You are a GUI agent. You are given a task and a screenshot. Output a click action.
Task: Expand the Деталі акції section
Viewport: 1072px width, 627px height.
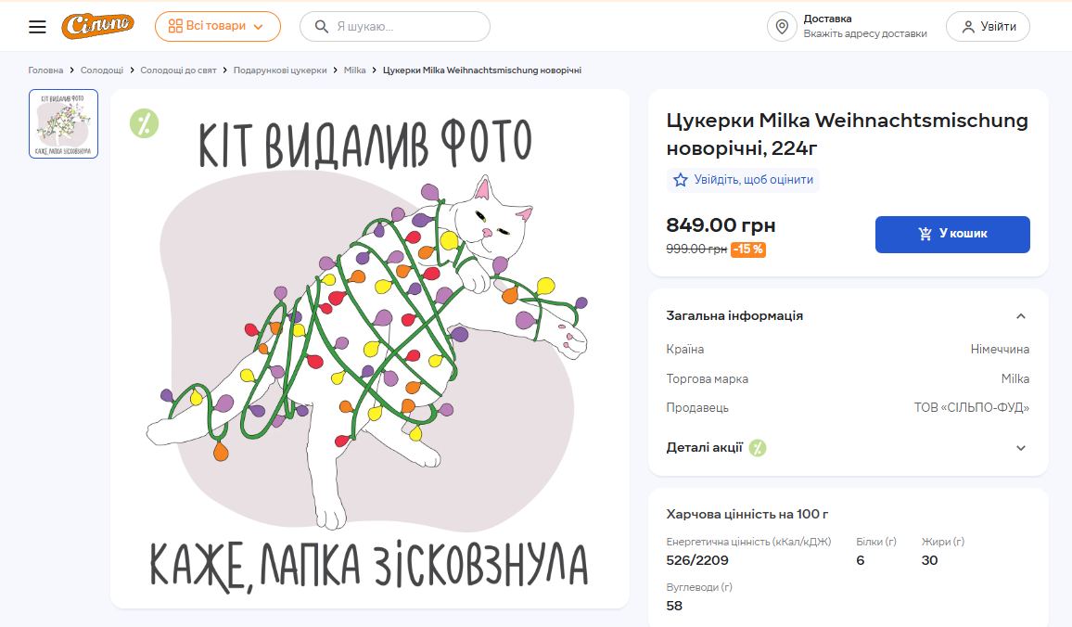tap(1020, 448)
